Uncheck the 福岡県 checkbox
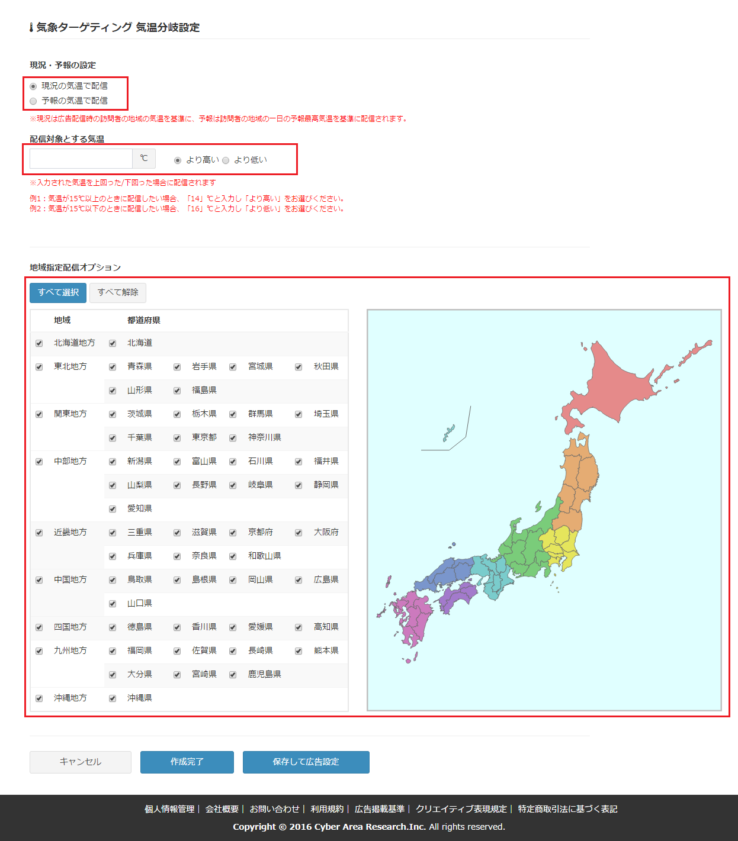 (x=113, y=651)
